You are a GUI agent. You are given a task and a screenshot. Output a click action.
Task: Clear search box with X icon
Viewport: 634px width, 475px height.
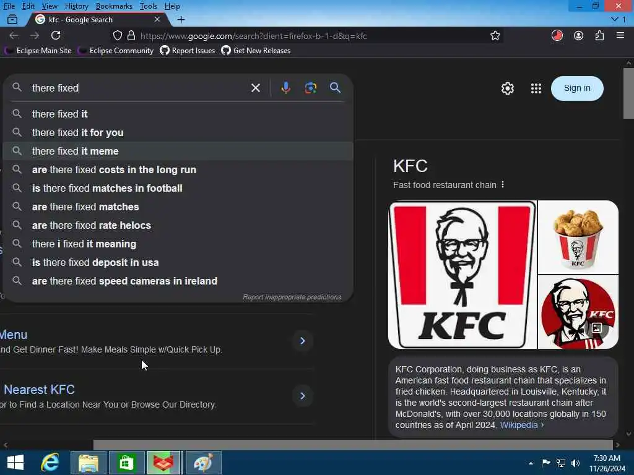pyautogui.click(x=256, y=88)
